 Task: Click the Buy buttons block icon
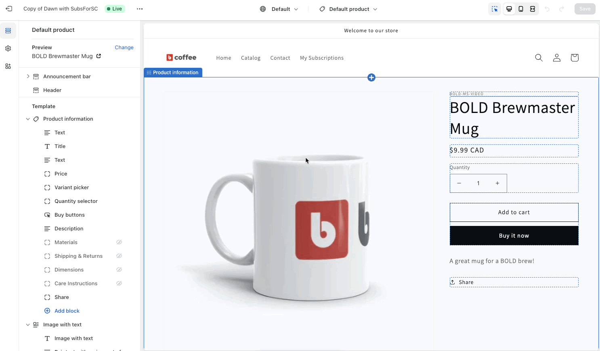[47, 215]
